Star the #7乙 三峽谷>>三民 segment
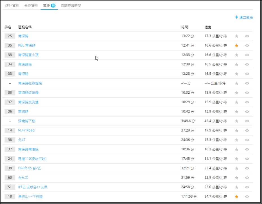Viewport: 262px width, 204px height. (x=237, y=187)
